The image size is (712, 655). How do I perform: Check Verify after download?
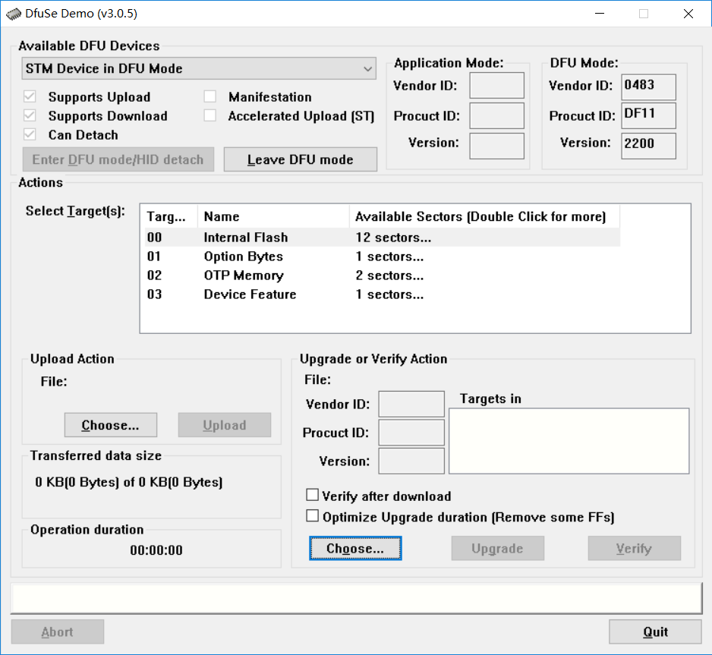click(312, 495)
